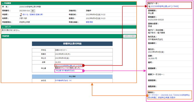Click the 研修申込受付申請 title banner
Screen dimensions: 194x102
point(72,44)
